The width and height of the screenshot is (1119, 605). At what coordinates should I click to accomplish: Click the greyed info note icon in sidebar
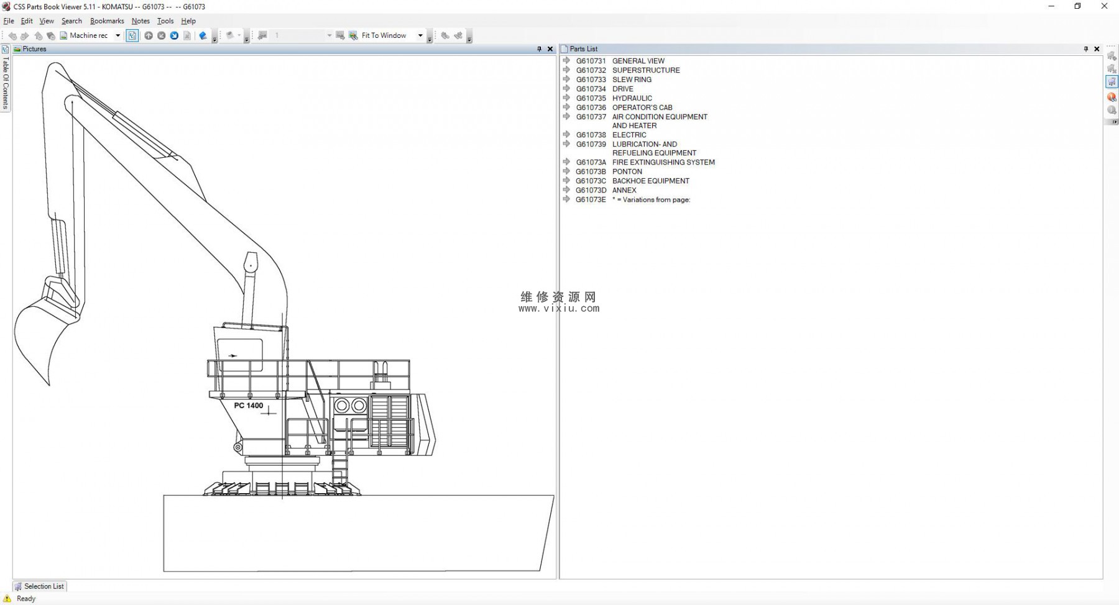point(1112,110)
